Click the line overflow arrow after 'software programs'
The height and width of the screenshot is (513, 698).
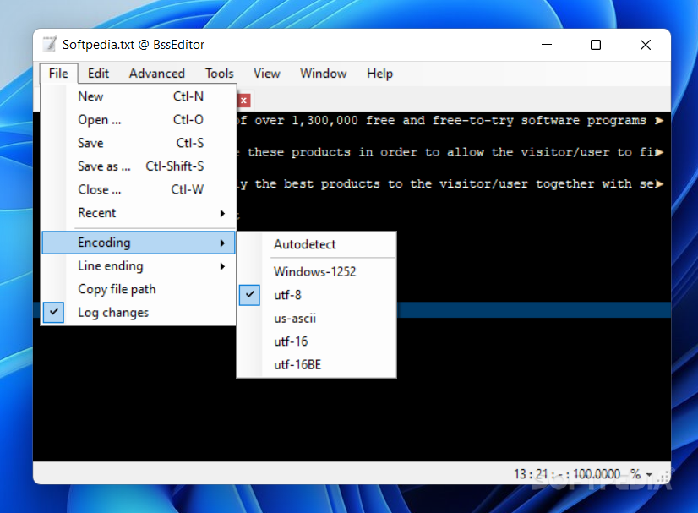[x=659, y=120]
